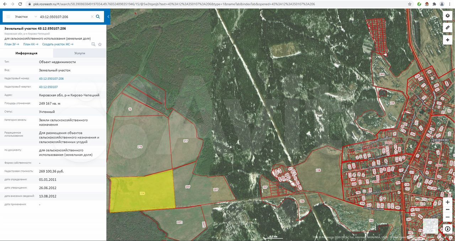Open the hamburger menu in search bar
Image resolution: width=455 pixels, height=241 pixels.
coord(8,17)
